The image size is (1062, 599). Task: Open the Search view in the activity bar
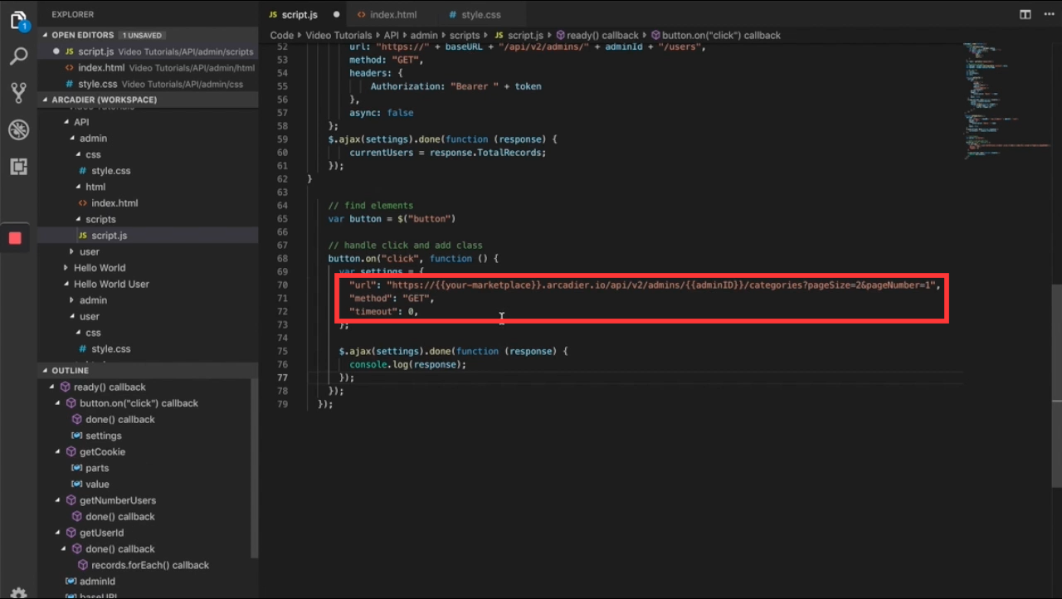pos(18,56)
